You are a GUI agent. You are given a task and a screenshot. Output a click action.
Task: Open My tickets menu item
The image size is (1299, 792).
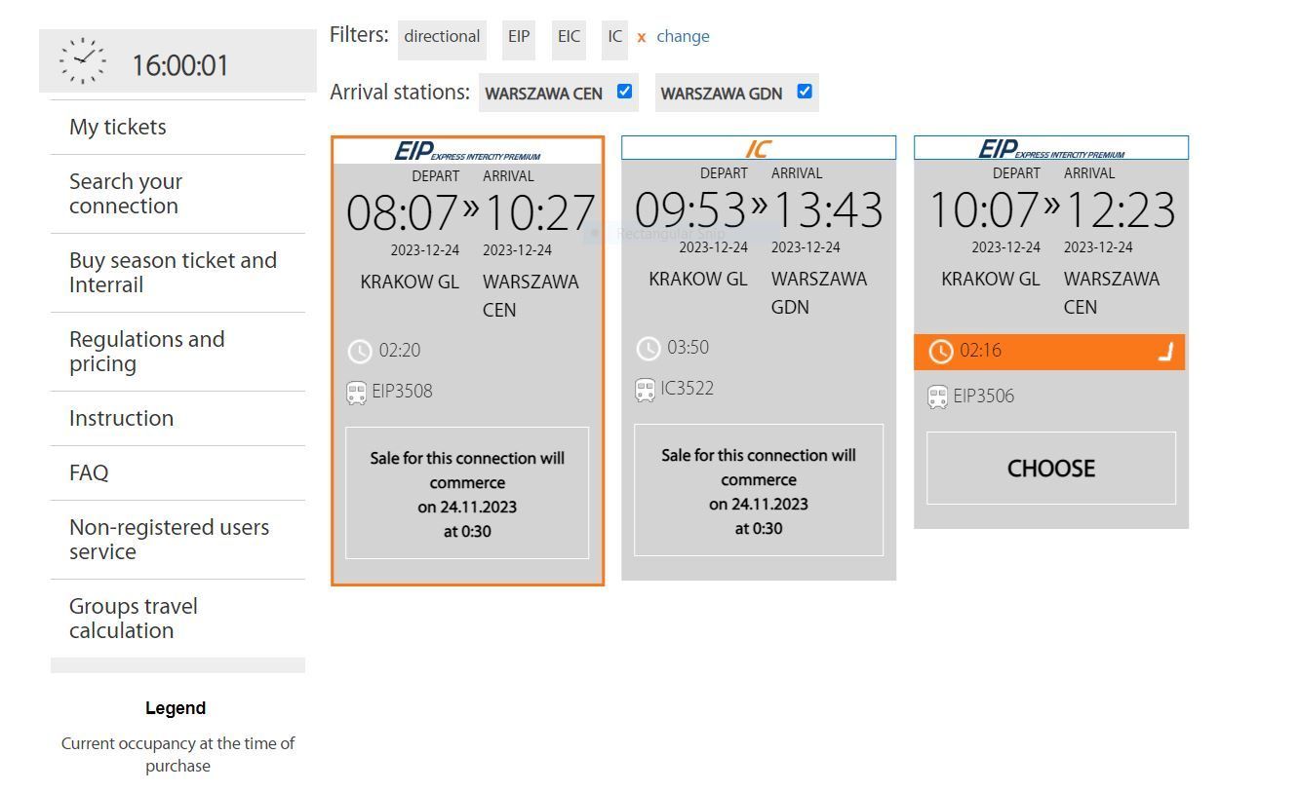[118, 128]
